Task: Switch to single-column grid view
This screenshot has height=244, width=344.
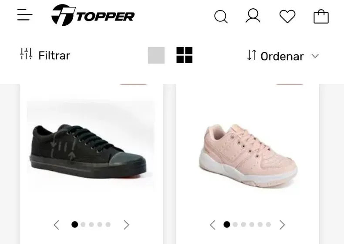Action: tap(156, 55)
